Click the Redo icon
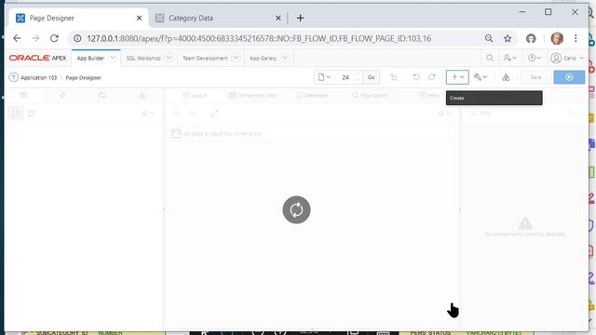 pos(432,77)
